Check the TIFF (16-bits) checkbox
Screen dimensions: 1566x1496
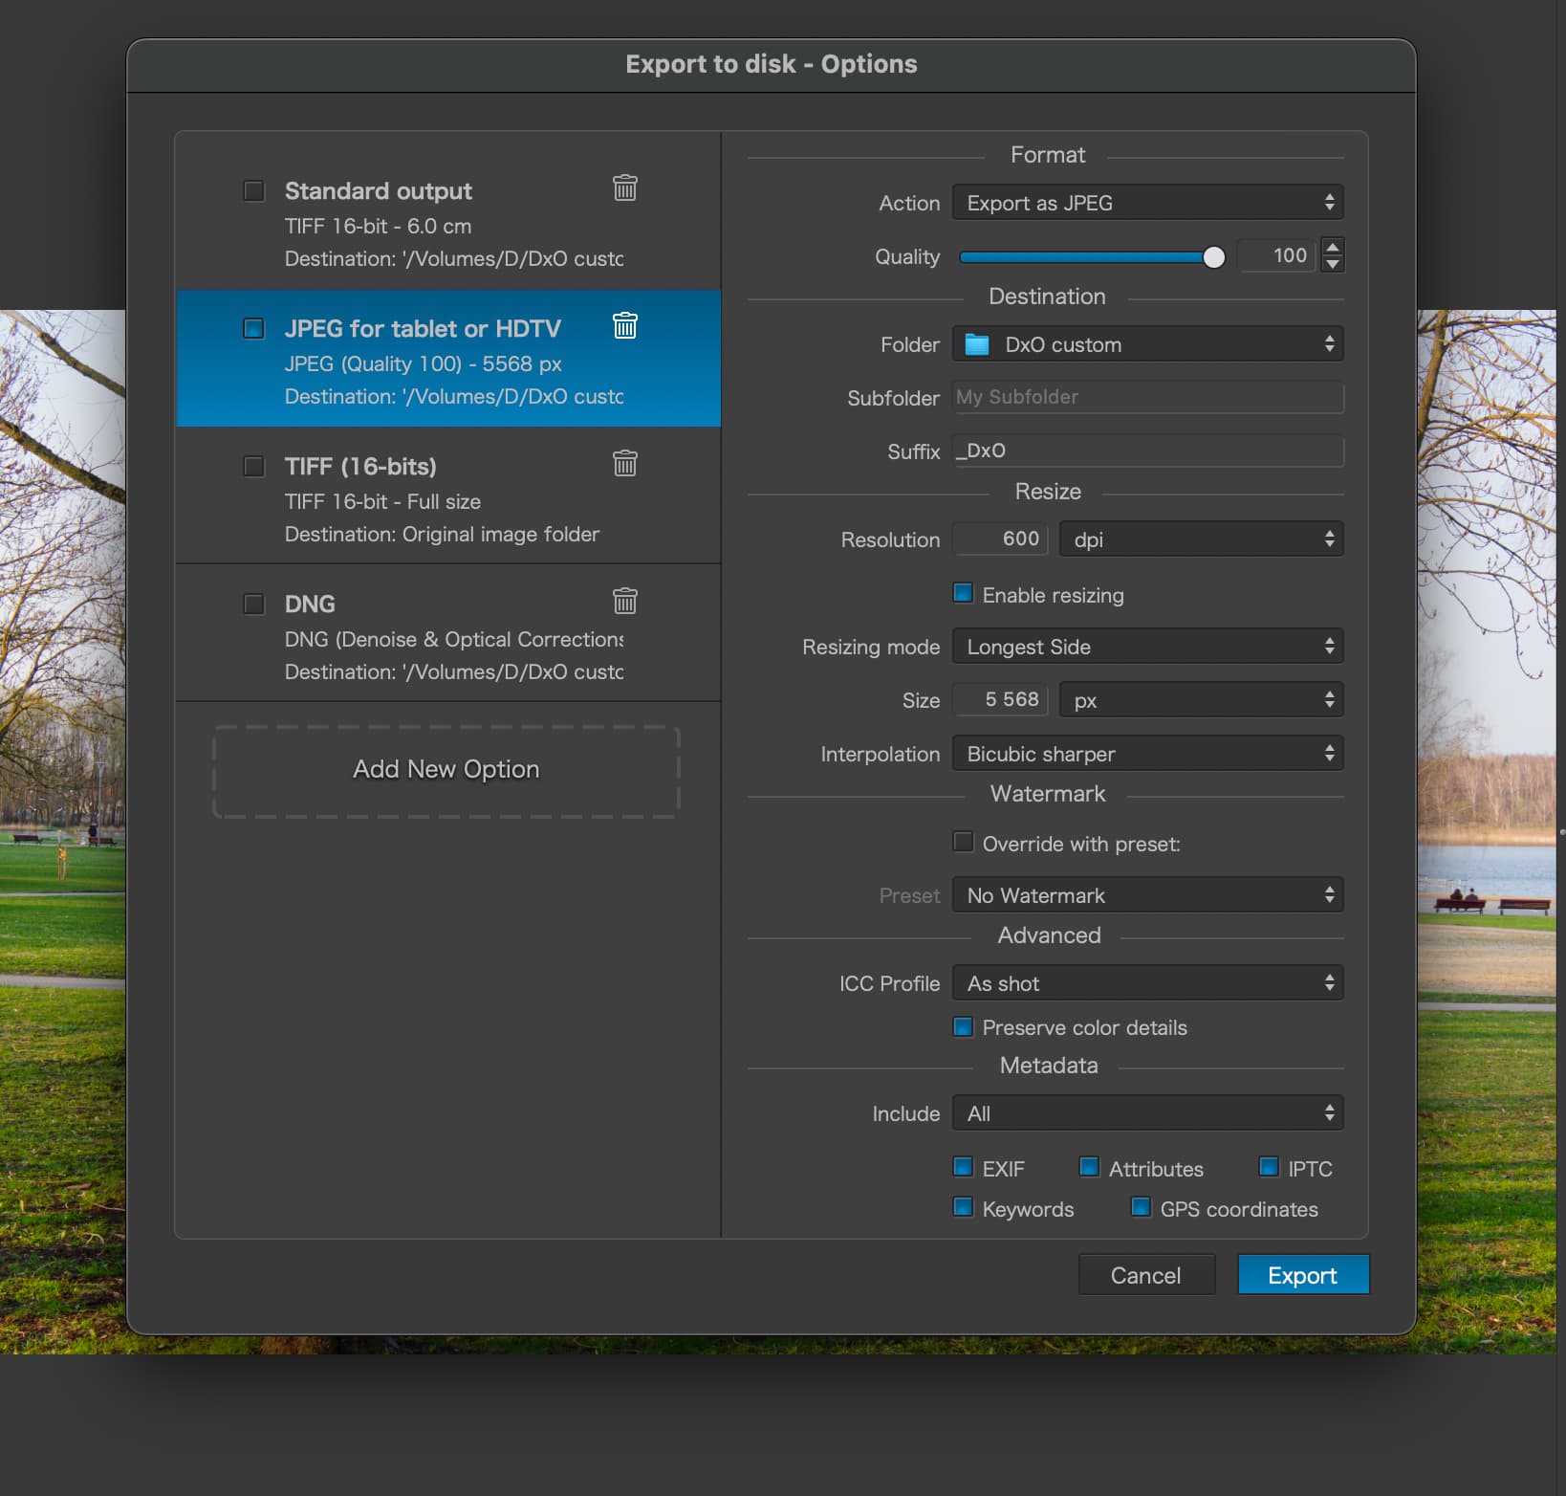pyautogui.click(x=253, y=466)
